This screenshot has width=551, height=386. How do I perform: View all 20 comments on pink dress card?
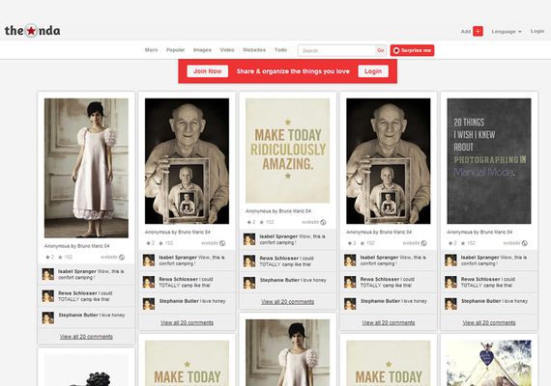(x=86, y=337)
